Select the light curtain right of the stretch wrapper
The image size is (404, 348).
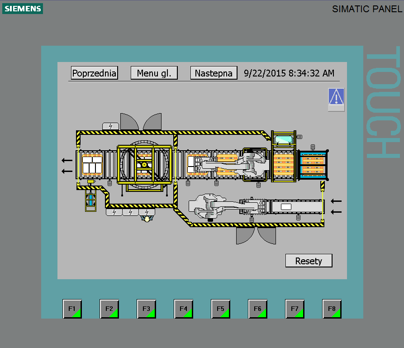click(175, 165)
